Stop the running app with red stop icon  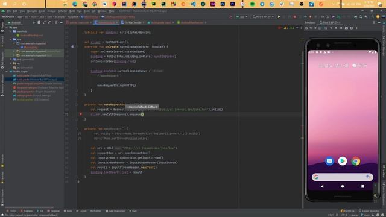[x=295, y=17]
